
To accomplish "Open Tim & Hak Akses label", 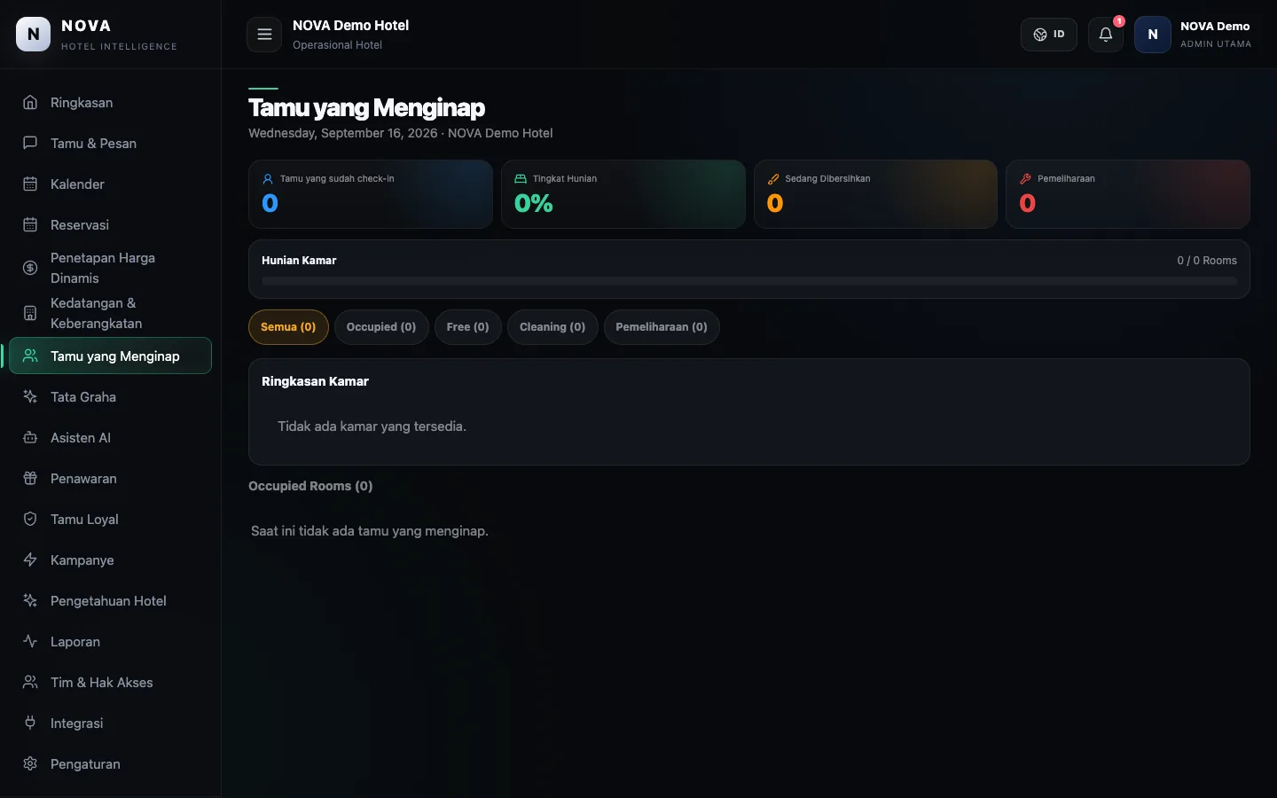I will click(102, 682).
